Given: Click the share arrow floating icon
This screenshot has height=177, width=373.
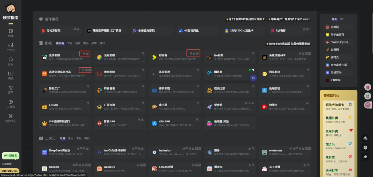Looking at the screenshot, I should (x=365, y=157).
